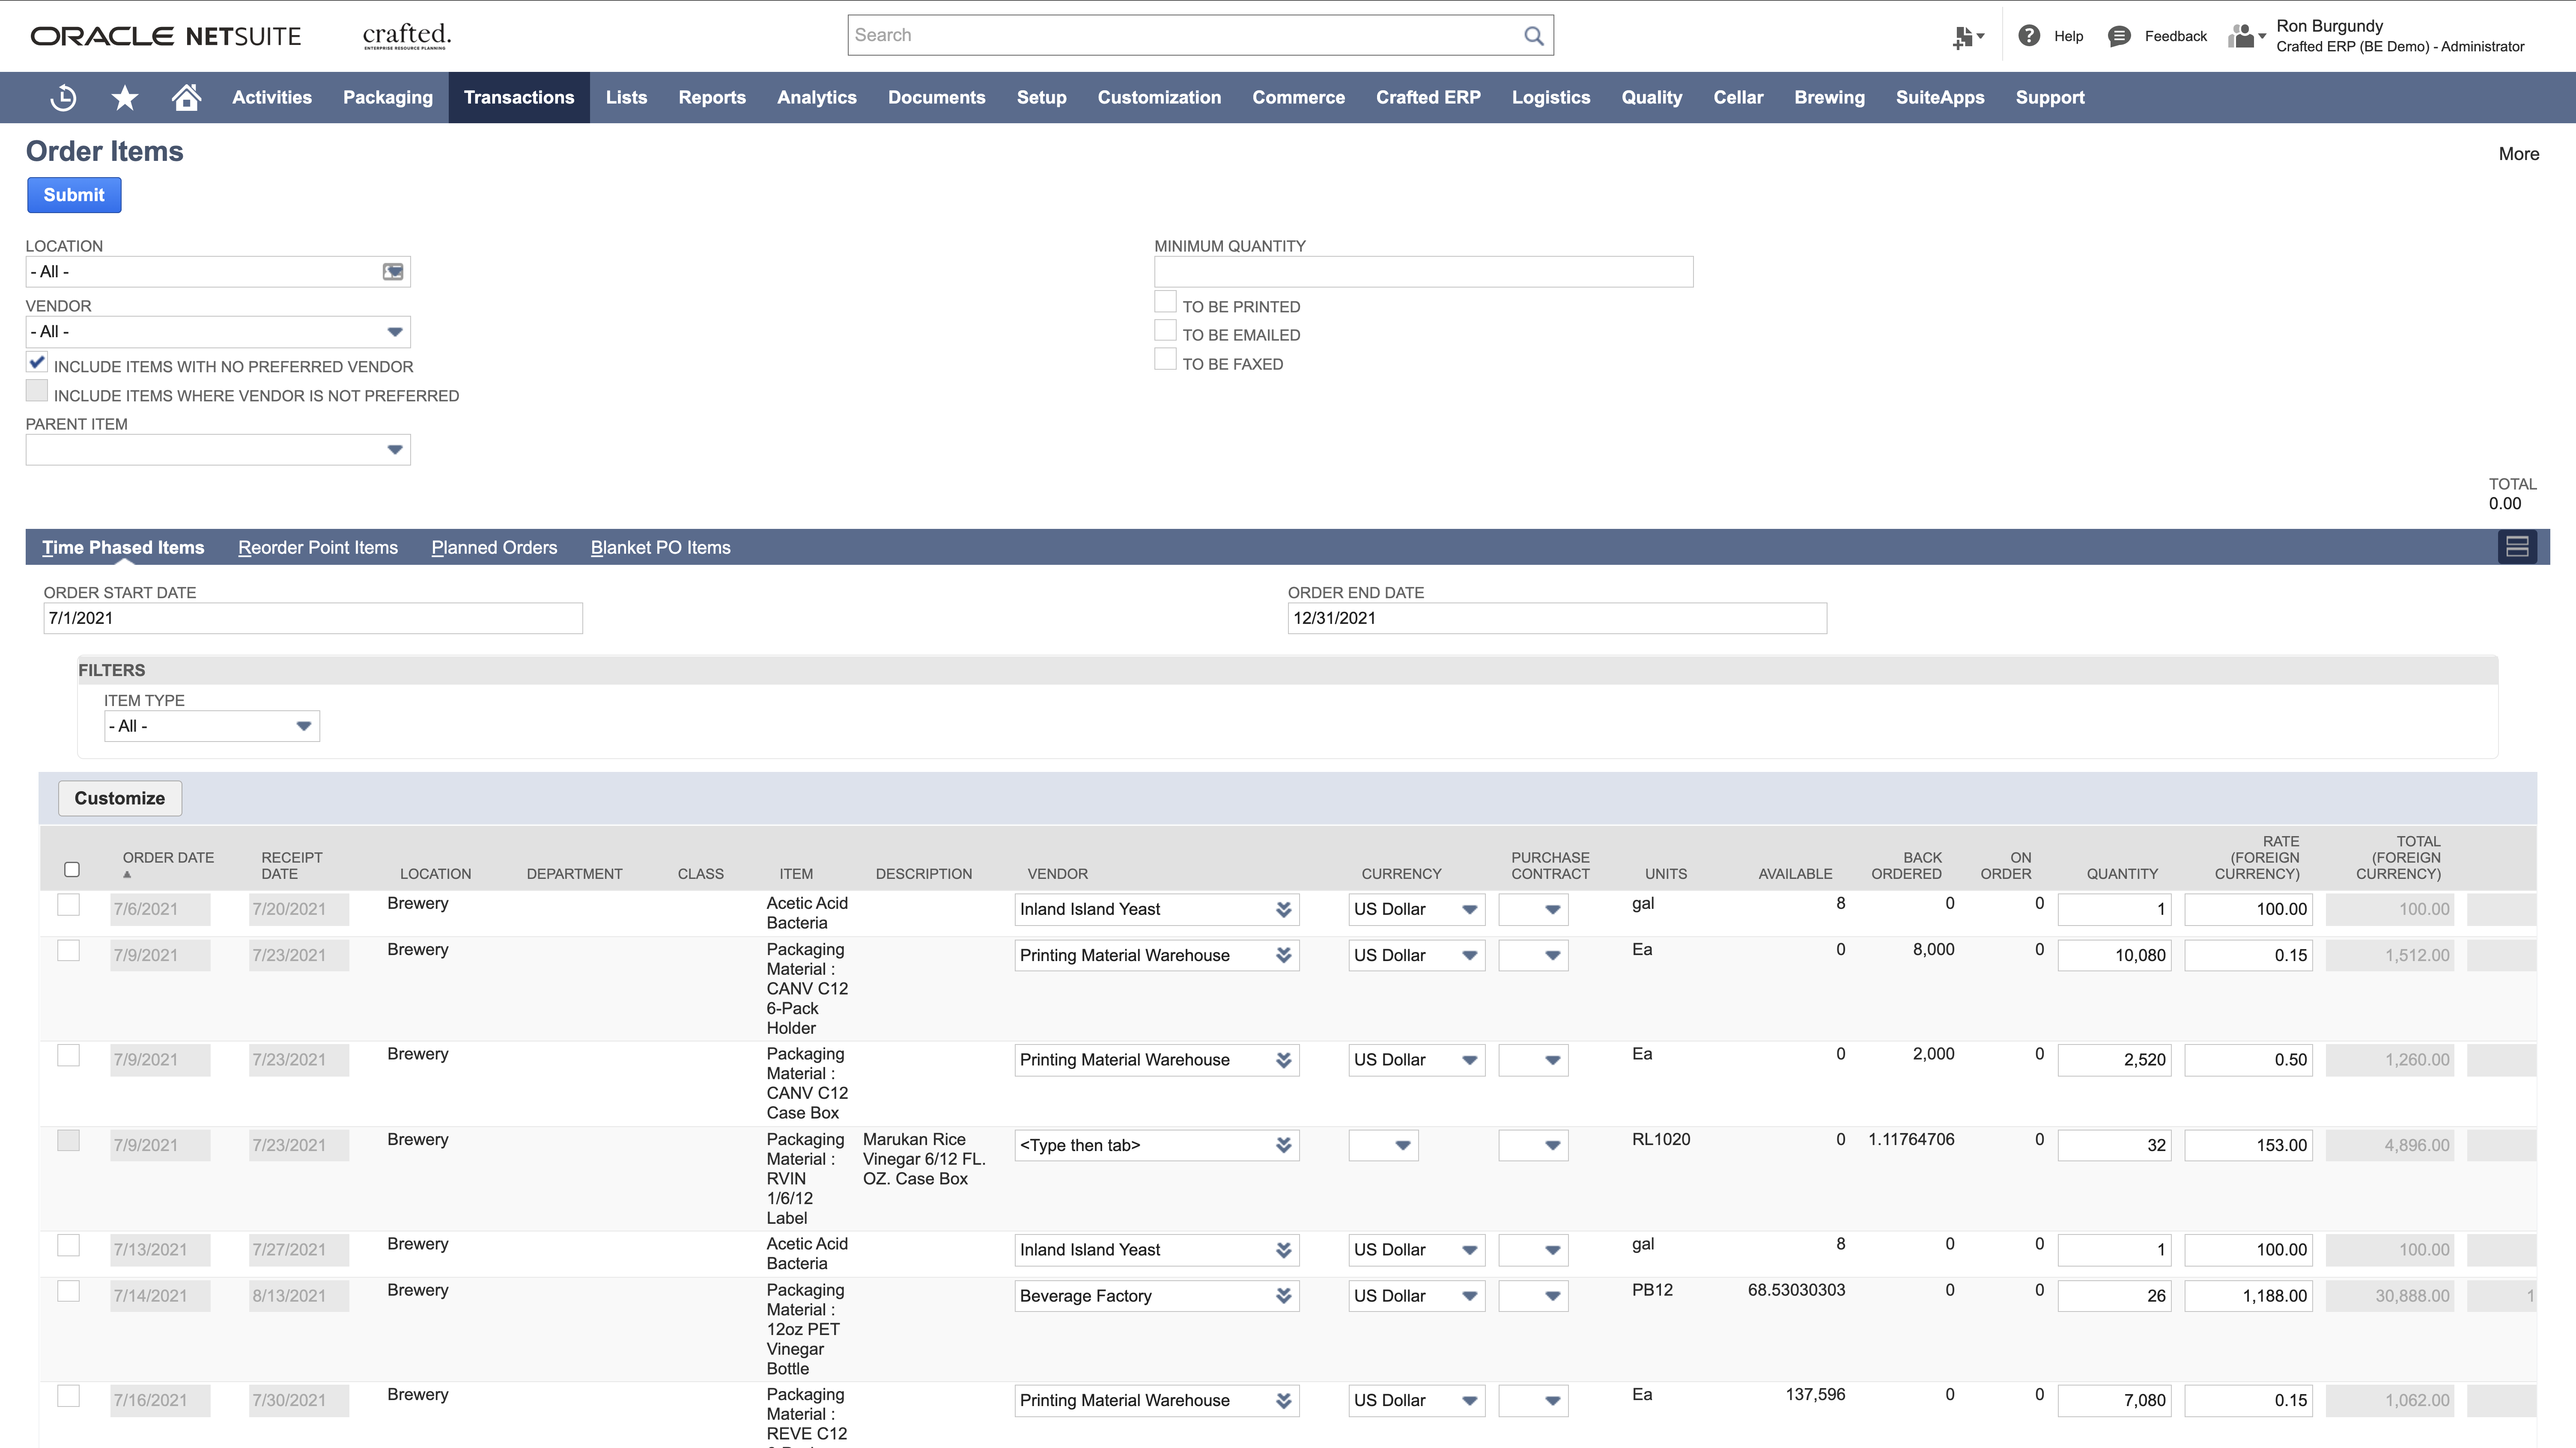Click the ORDER START DATE field
This screenshot has width=2576, height=1448.
pyautogui.click(x=312, y=617)
